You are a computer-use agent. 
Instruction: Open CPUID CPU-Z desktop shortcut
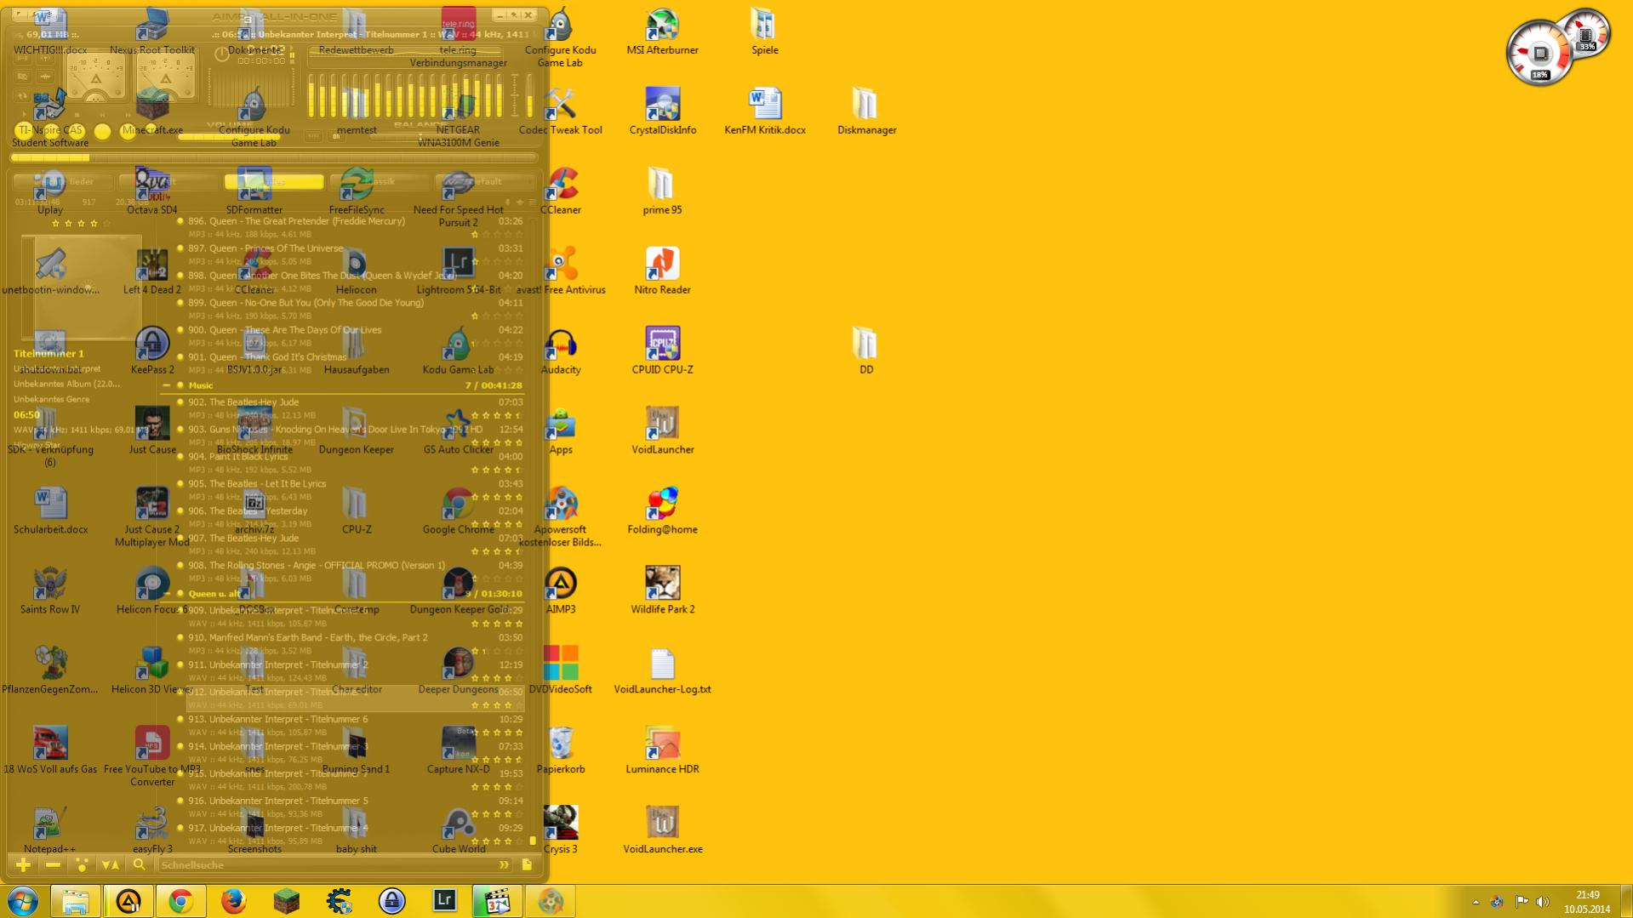[x=662, y=352]
